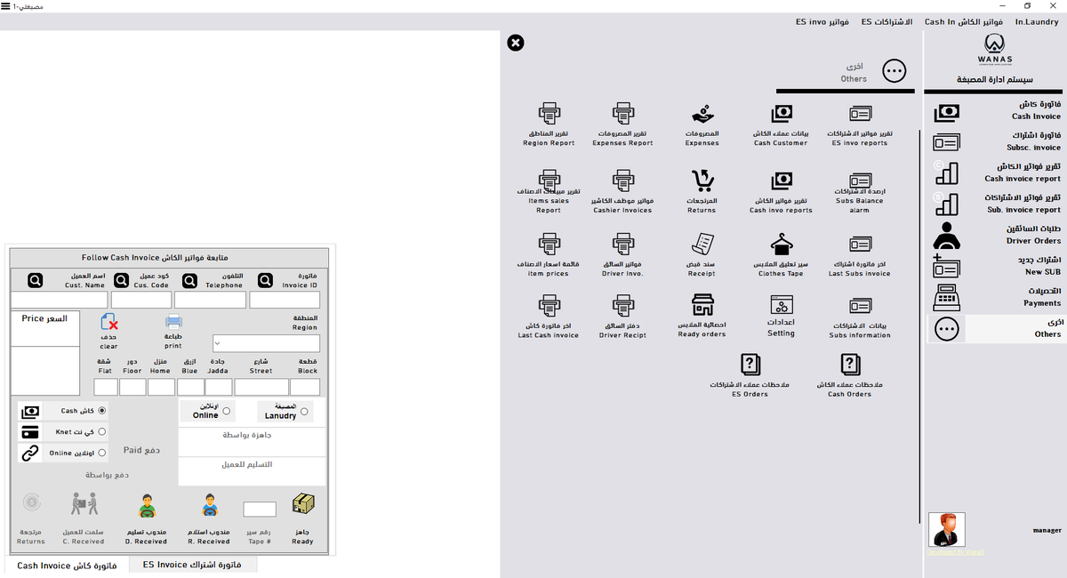
Task: Open Driver Orders in sidebar
Action: pyautogui.click(x=996, y=235)
